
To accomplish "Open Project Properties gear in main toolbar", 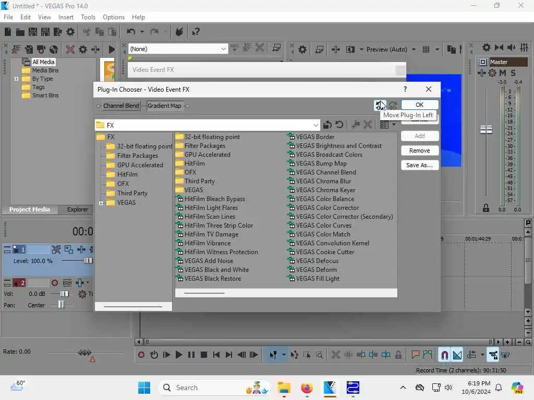I will coord(70,32).
